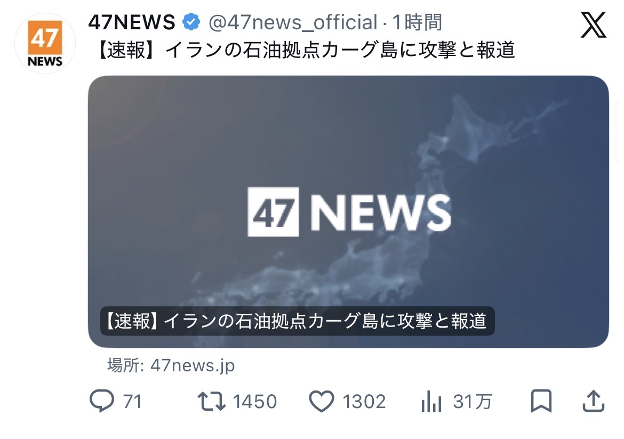View analytics via the bar chart icon
The image size is (624, 439).
pyautogui.click(x=431, y=401)
